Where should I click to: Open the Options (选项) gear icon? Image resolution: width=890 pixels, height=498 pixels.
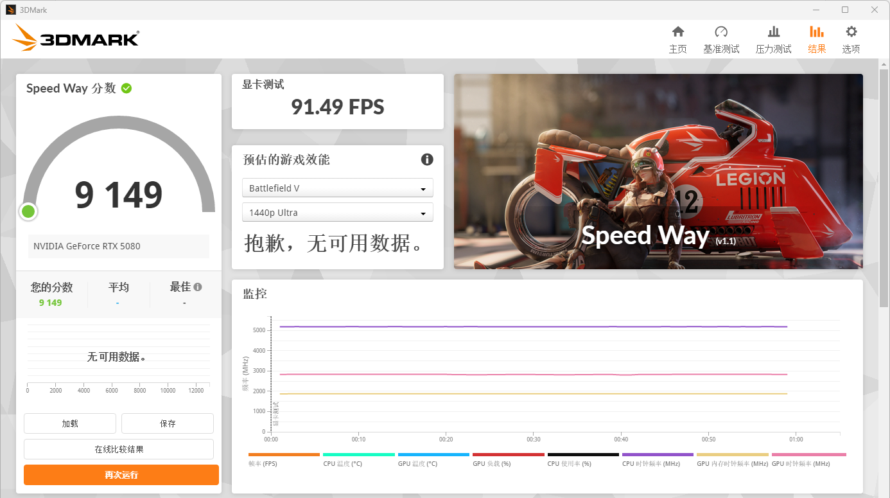[851, 31]
